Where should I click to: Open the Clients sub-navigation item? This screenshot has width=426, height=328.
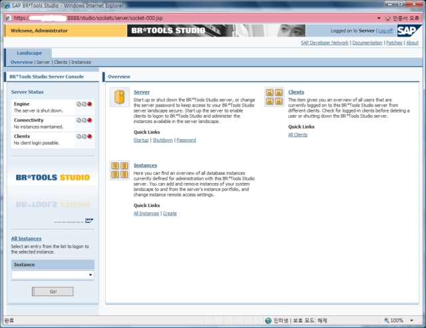coord(61,62)
